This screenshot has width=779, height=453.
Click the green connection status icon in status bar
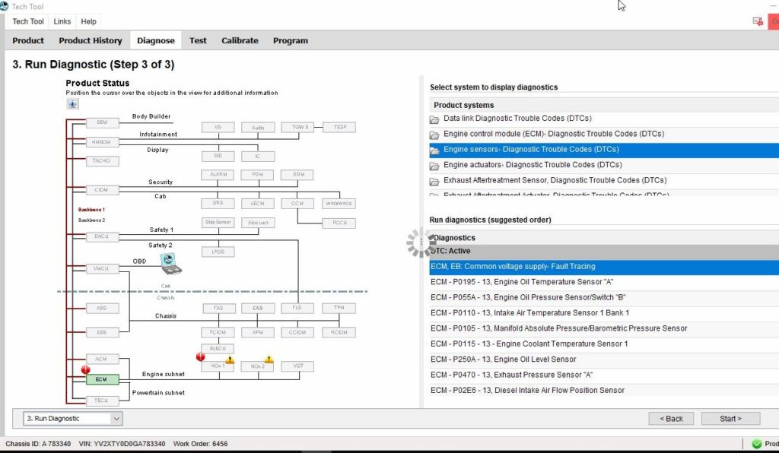(756, 443)
